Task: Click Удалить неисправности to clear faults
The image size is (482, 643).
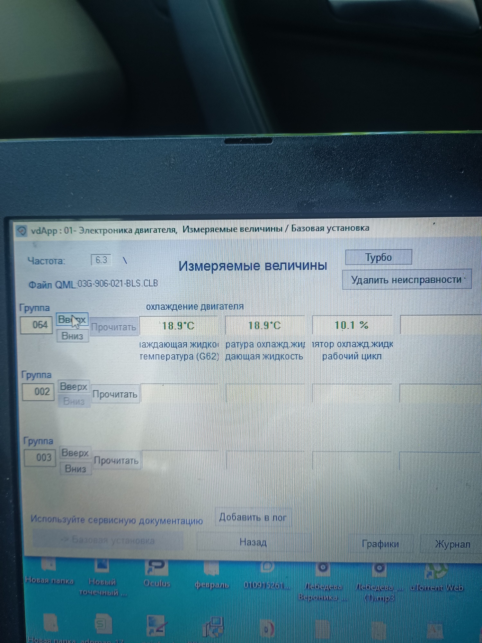Action: pyautogui.click(x=406, y=280)
